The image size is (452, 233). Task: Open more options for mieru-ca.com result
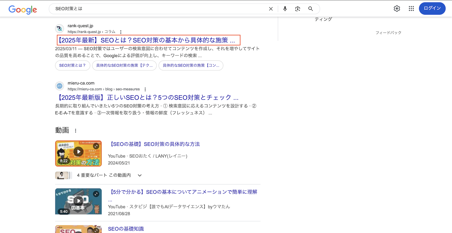(x=145, y=89)
